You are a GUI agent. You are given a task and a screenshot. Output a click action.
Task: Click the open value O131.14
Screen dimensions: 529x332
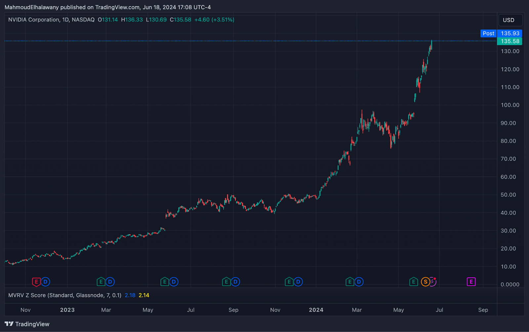click(x=108, y=20)
